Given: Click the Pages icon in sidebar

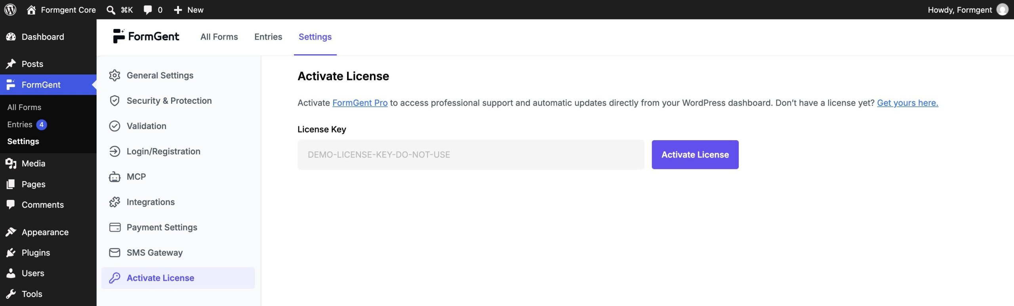Looking at the screenshot, I should click(x=11, y=184).
